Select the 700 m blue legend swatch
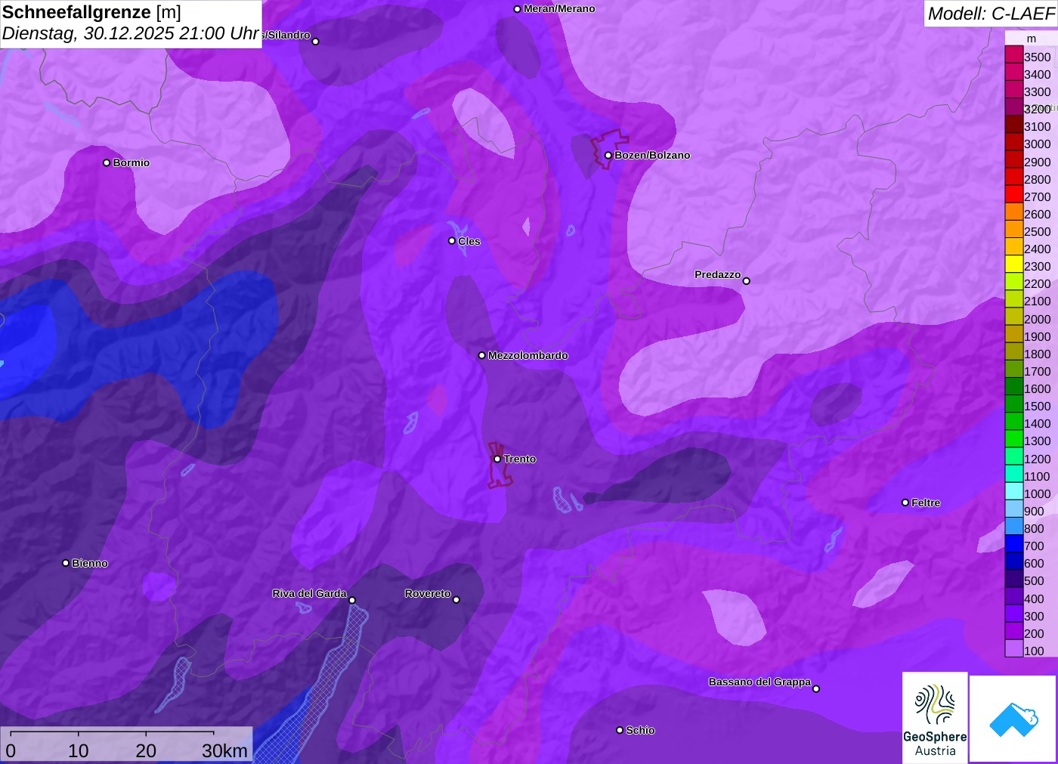 pyautogui.click(x=1013, y=544)
